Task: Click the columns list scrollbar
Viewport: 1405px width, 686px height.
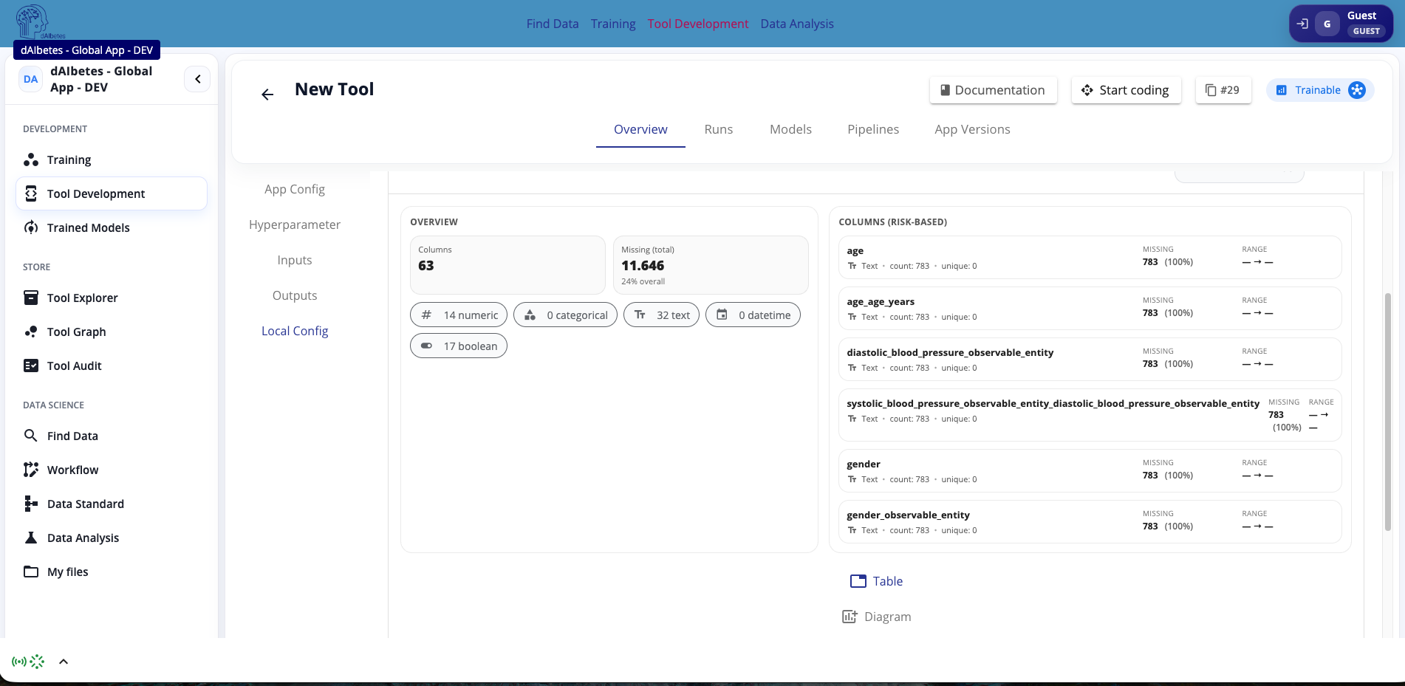Action: point(1387,412)
